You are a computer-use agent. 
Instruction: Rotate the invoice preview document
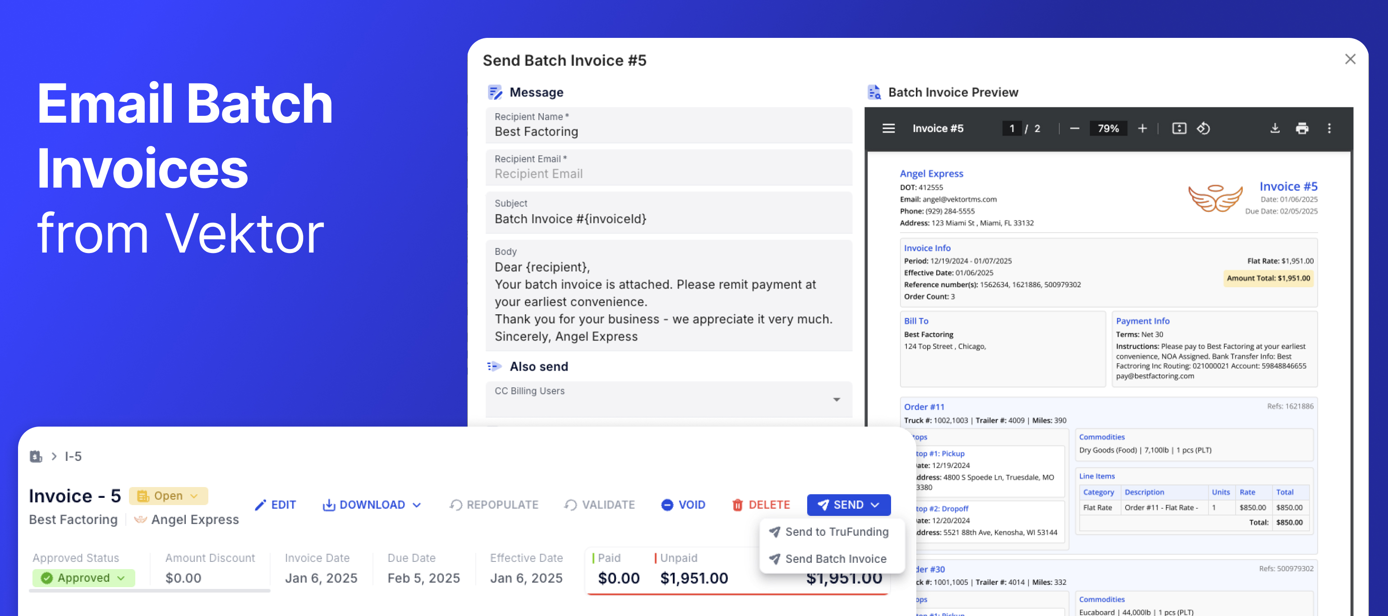(x=1203, y=128)
